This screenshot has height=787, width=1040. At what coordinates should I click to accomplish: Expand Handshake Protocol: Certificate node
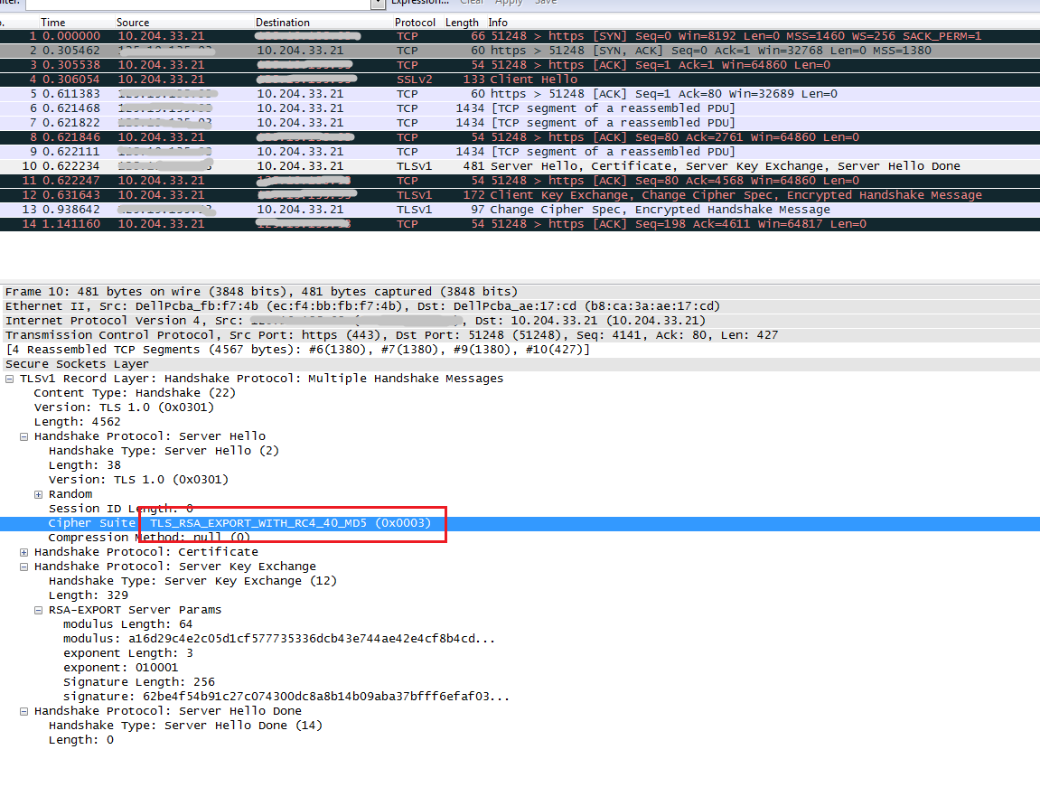tap(24, 551)
